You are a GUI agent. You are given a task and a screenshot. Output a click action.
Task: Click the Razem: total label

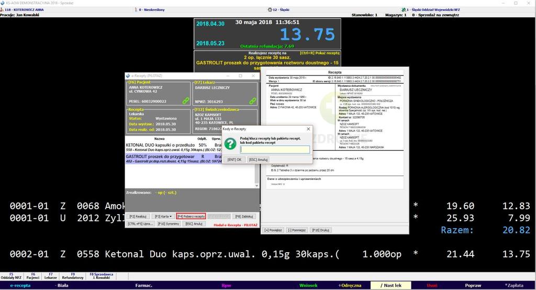[457, 230]
